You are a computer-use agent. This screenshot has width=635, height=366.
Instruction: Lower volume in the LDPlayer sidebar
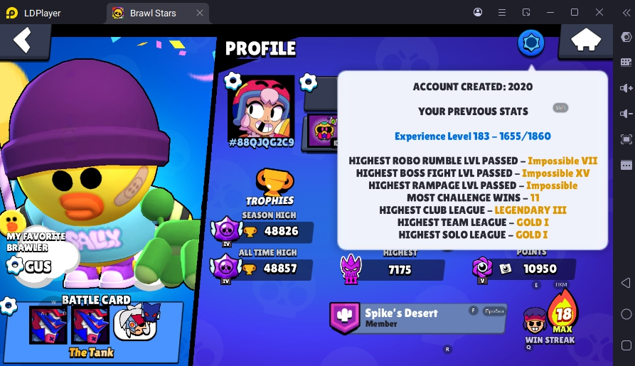(626, 114)
